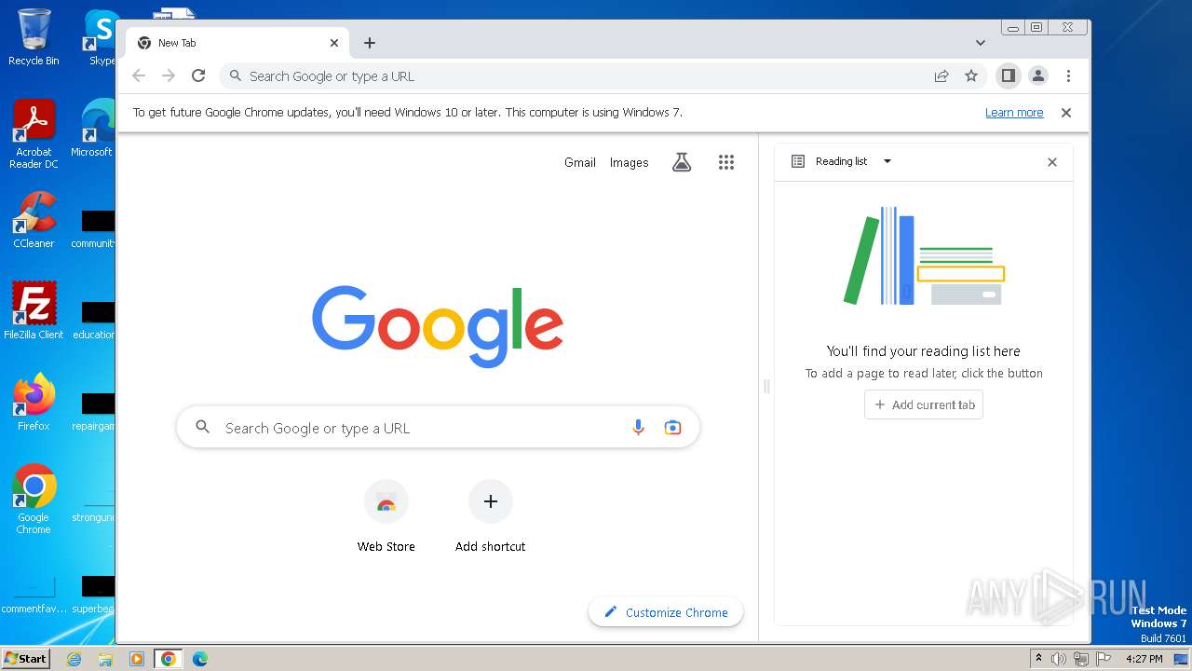
Task: Open the Chrome three-dot menu
Action: tap(1068, 76)
